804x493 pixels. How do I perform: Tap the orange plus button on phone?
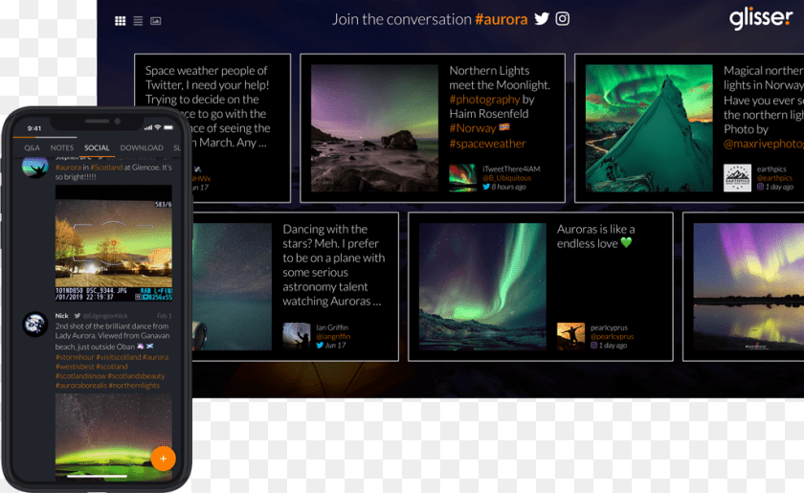163,459
